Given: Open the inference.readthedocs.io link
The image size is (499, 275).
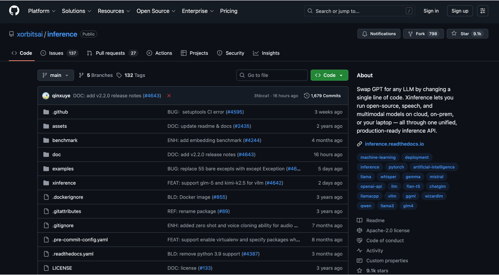Looking at the screenshot, I should tap(394, 144).
